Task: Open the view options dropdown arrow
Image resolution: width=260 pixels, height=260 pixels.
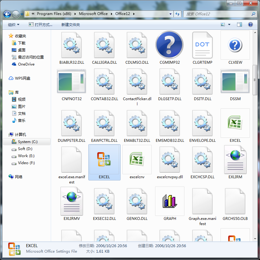Action: (x=229, y=24)
